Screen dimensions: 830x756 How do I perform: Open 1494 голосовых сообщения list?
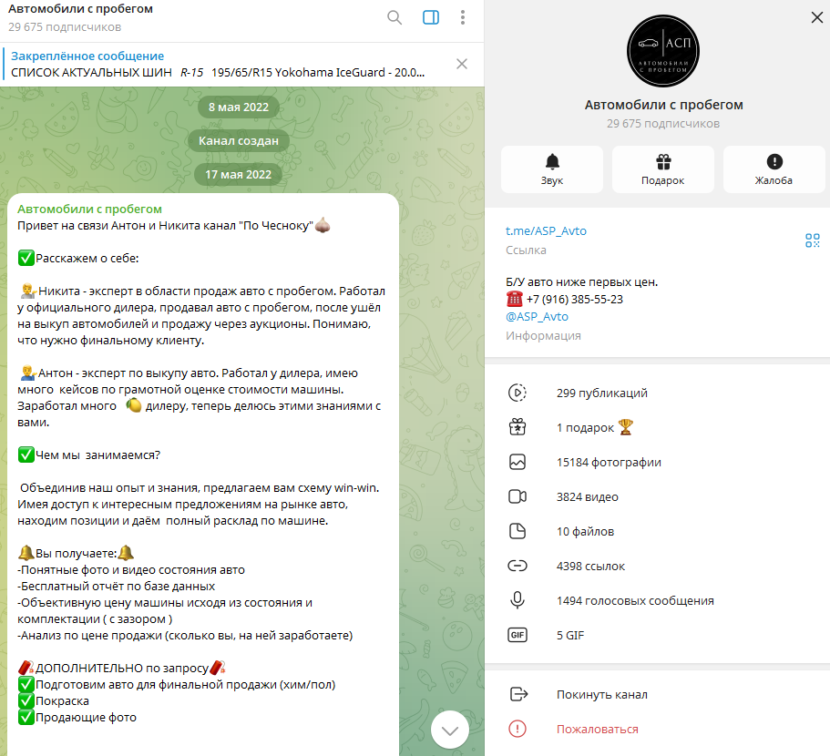point(658,600)
